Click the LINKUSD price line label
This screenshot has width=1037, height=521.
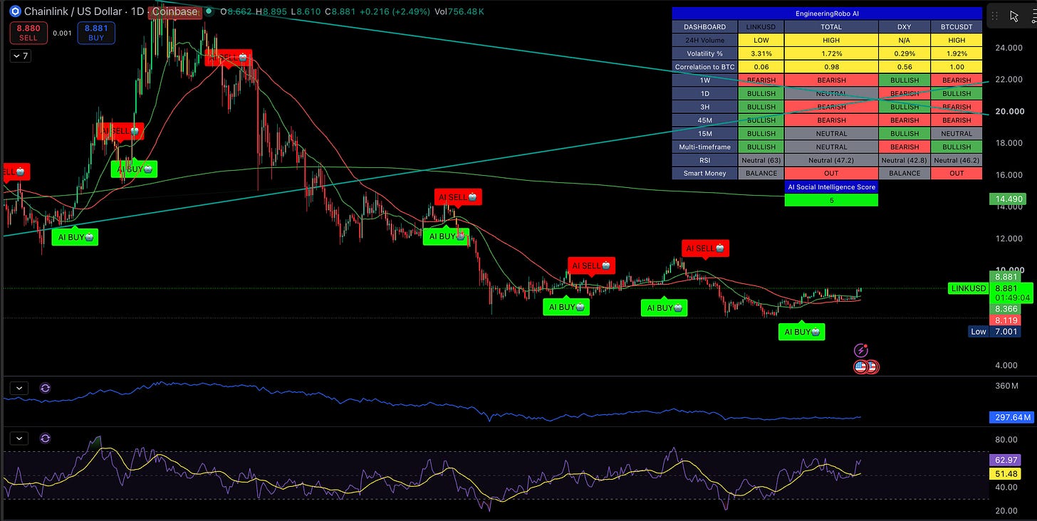(969, 288)
